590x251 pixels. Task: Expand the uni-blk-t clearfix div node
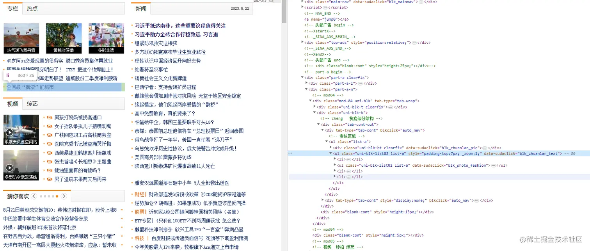315,107
